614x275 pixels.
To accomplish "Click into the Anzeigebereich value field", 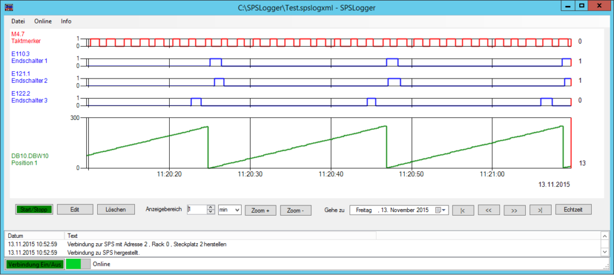I will point(197,210).
